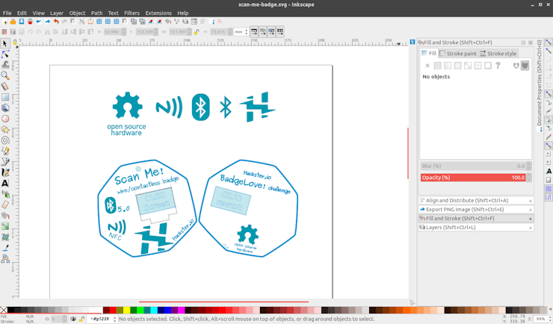Select the Eraser tool
The width and height of the screenshot is (553, 324).
click(5, 205)
